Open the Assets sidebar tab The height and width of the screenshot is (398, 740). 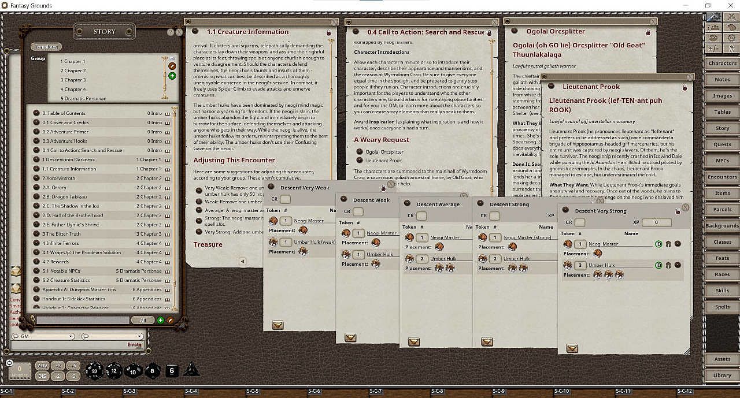[722, 359]
